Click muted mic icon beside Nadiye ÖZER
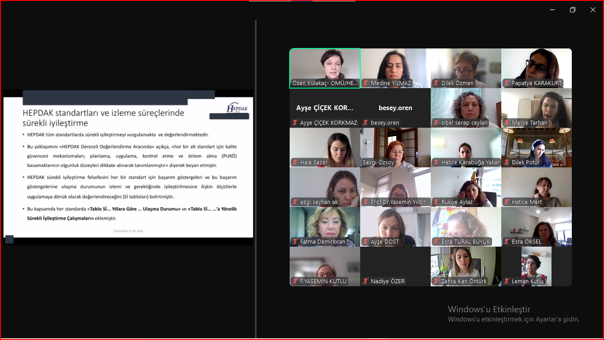Screen dimensions: 604x340 [x=365, y=281]
